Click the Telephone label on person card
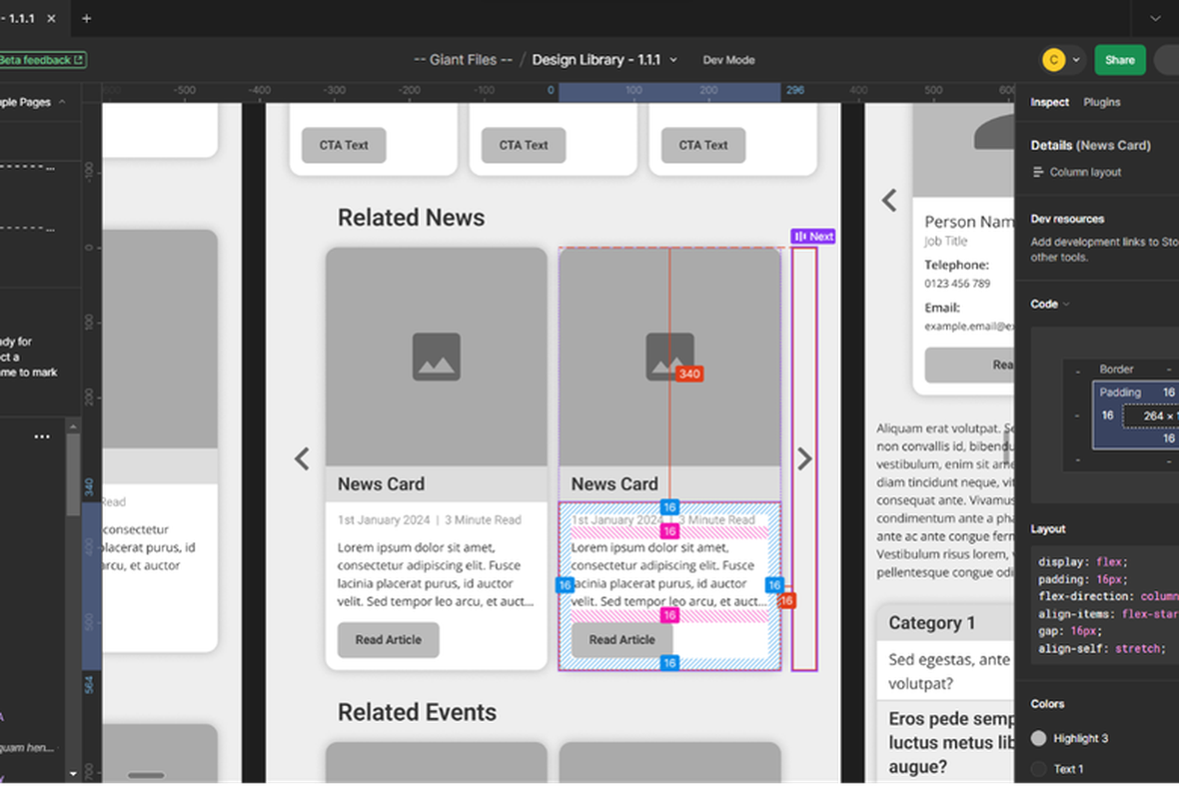 [x=956, y=266]
